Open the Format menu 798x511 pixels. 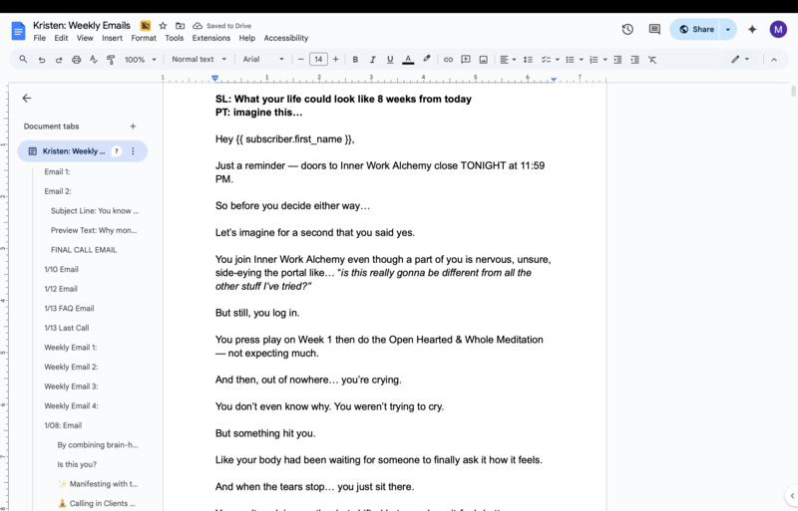click(144, 38)
